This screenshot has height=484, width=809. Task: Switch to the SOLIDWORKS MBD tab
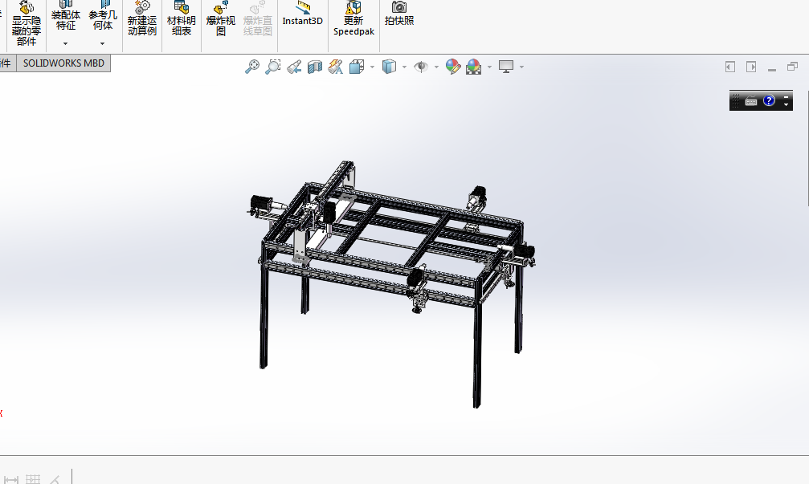coord(63,63)
